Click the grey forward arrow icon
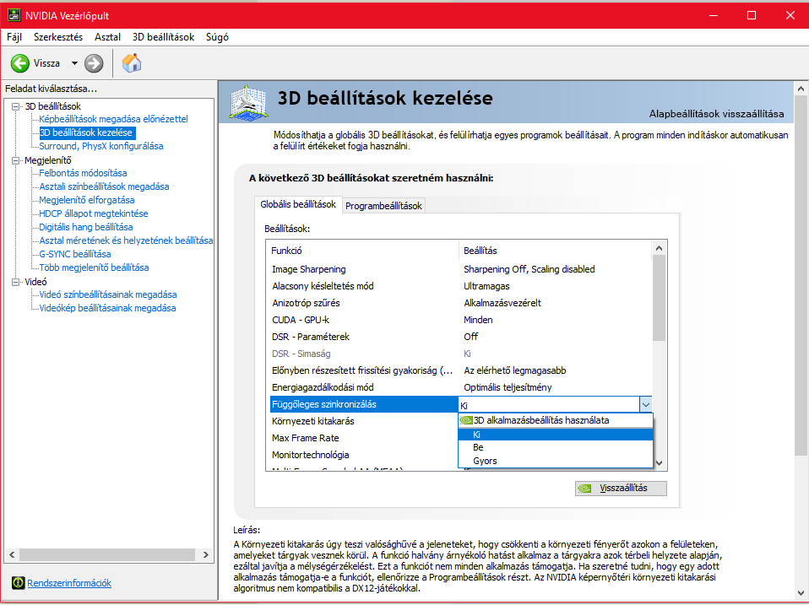 click(94, 63)
